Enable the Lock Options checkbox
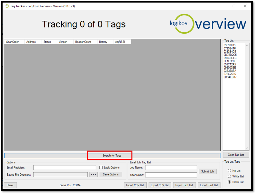The height and width of the screenshot is (194, 256). [x=101, y=168]
